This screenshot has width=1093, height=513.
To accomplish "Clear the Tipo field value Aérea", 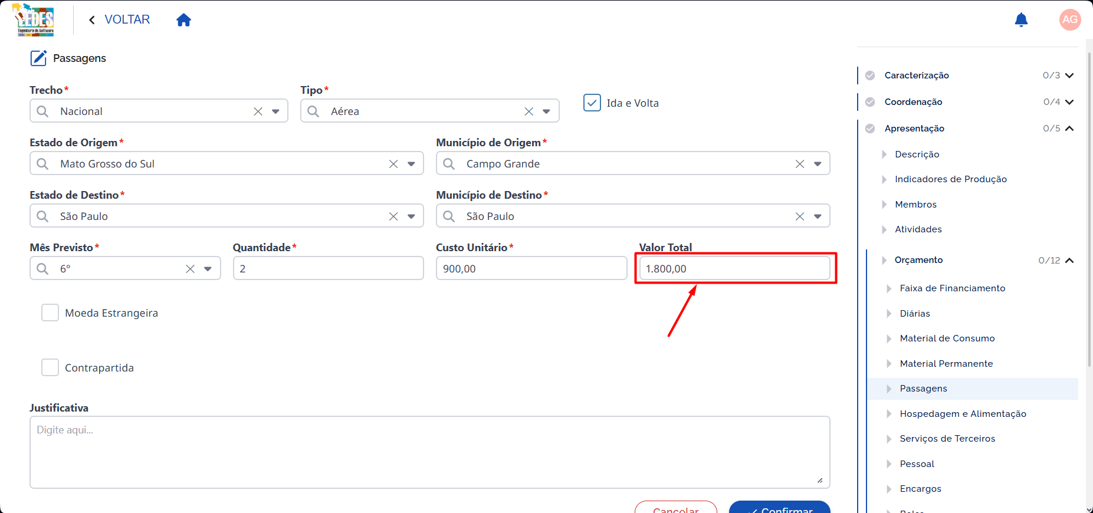I will [529, 111].
